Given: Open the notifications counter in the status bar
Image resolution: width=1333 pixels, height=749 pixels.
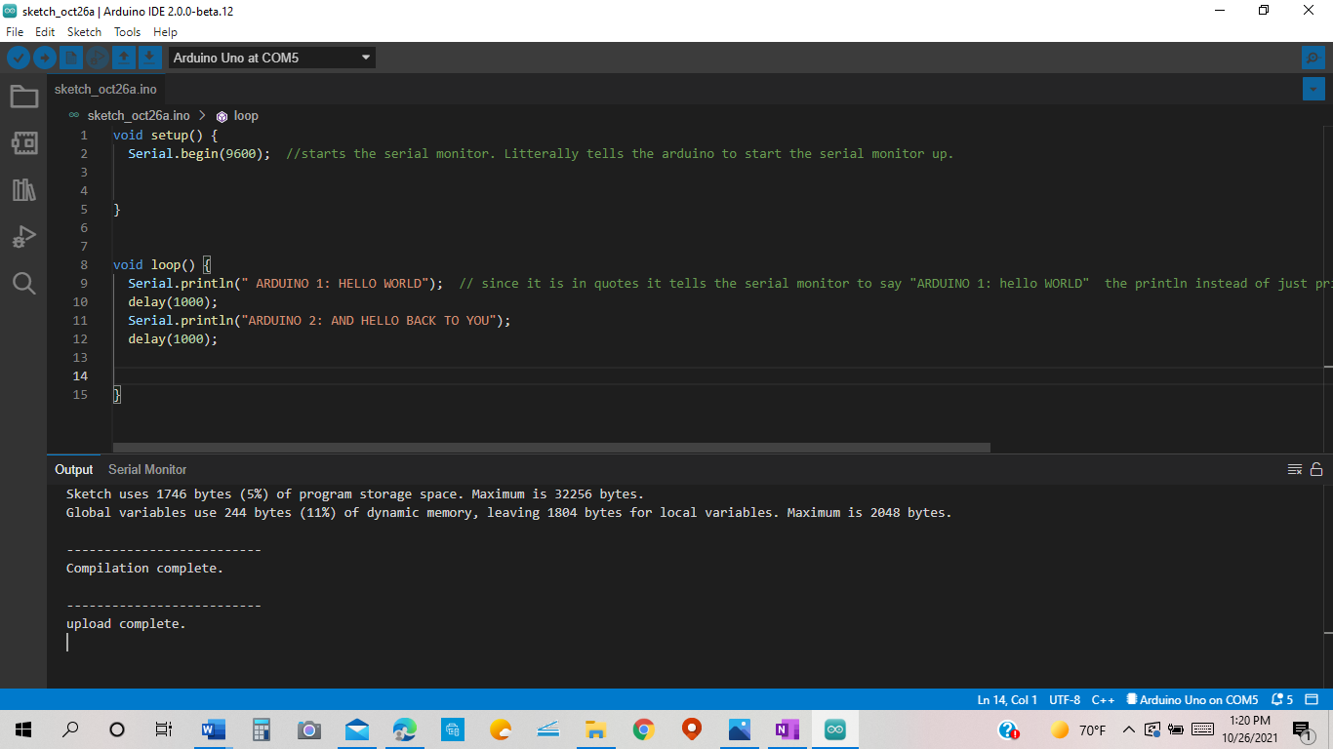Looking at the screenshot, I should [1281, 699].
